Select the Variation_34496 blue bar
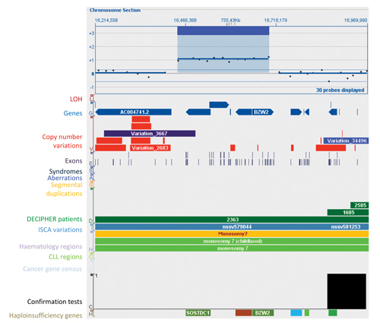The width and height of the screenshot is (380, 323). click(x=346, y=141)
